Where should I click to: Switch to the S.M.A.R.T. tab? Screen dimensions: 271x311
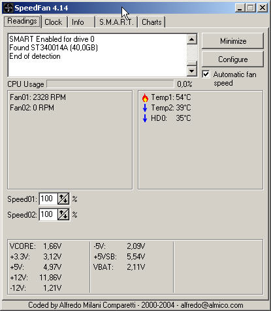click(117, 22)
